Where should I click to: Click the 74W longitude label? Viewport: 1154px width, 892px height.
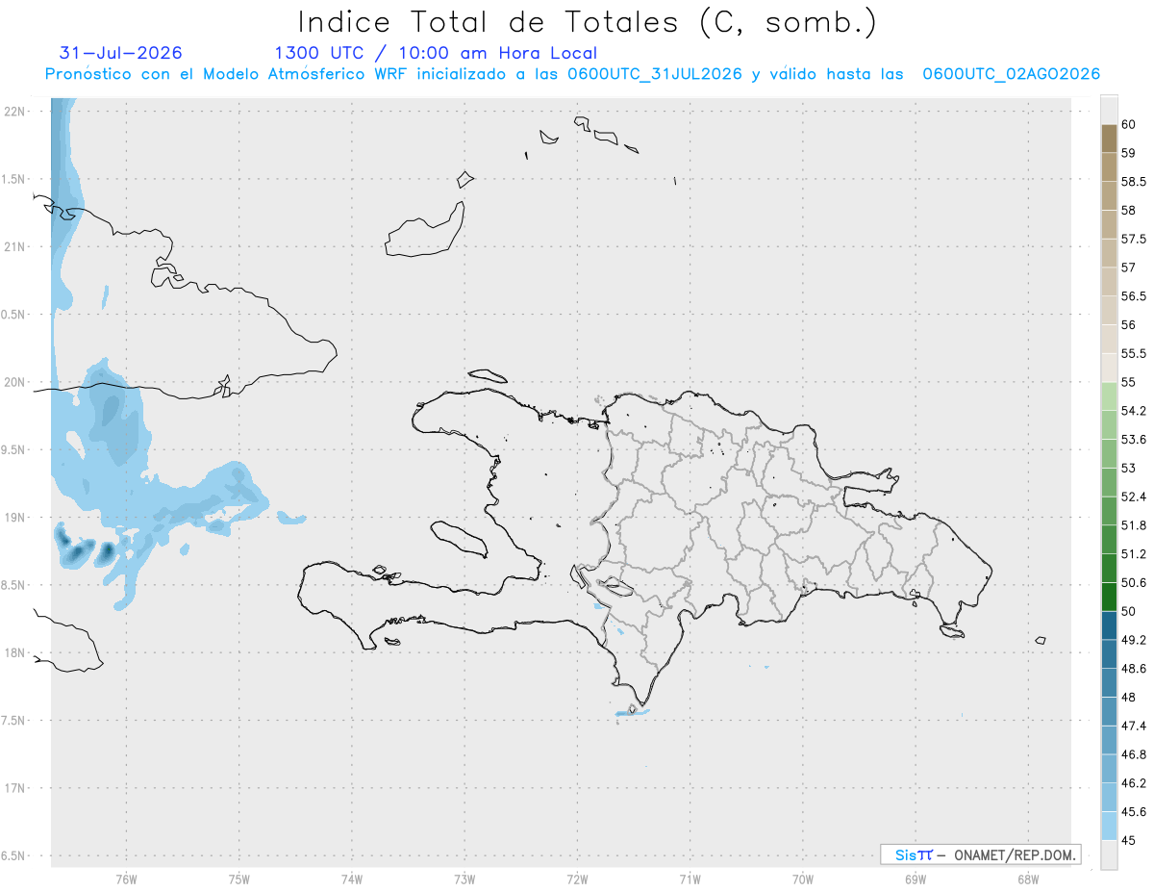[352, 879]
